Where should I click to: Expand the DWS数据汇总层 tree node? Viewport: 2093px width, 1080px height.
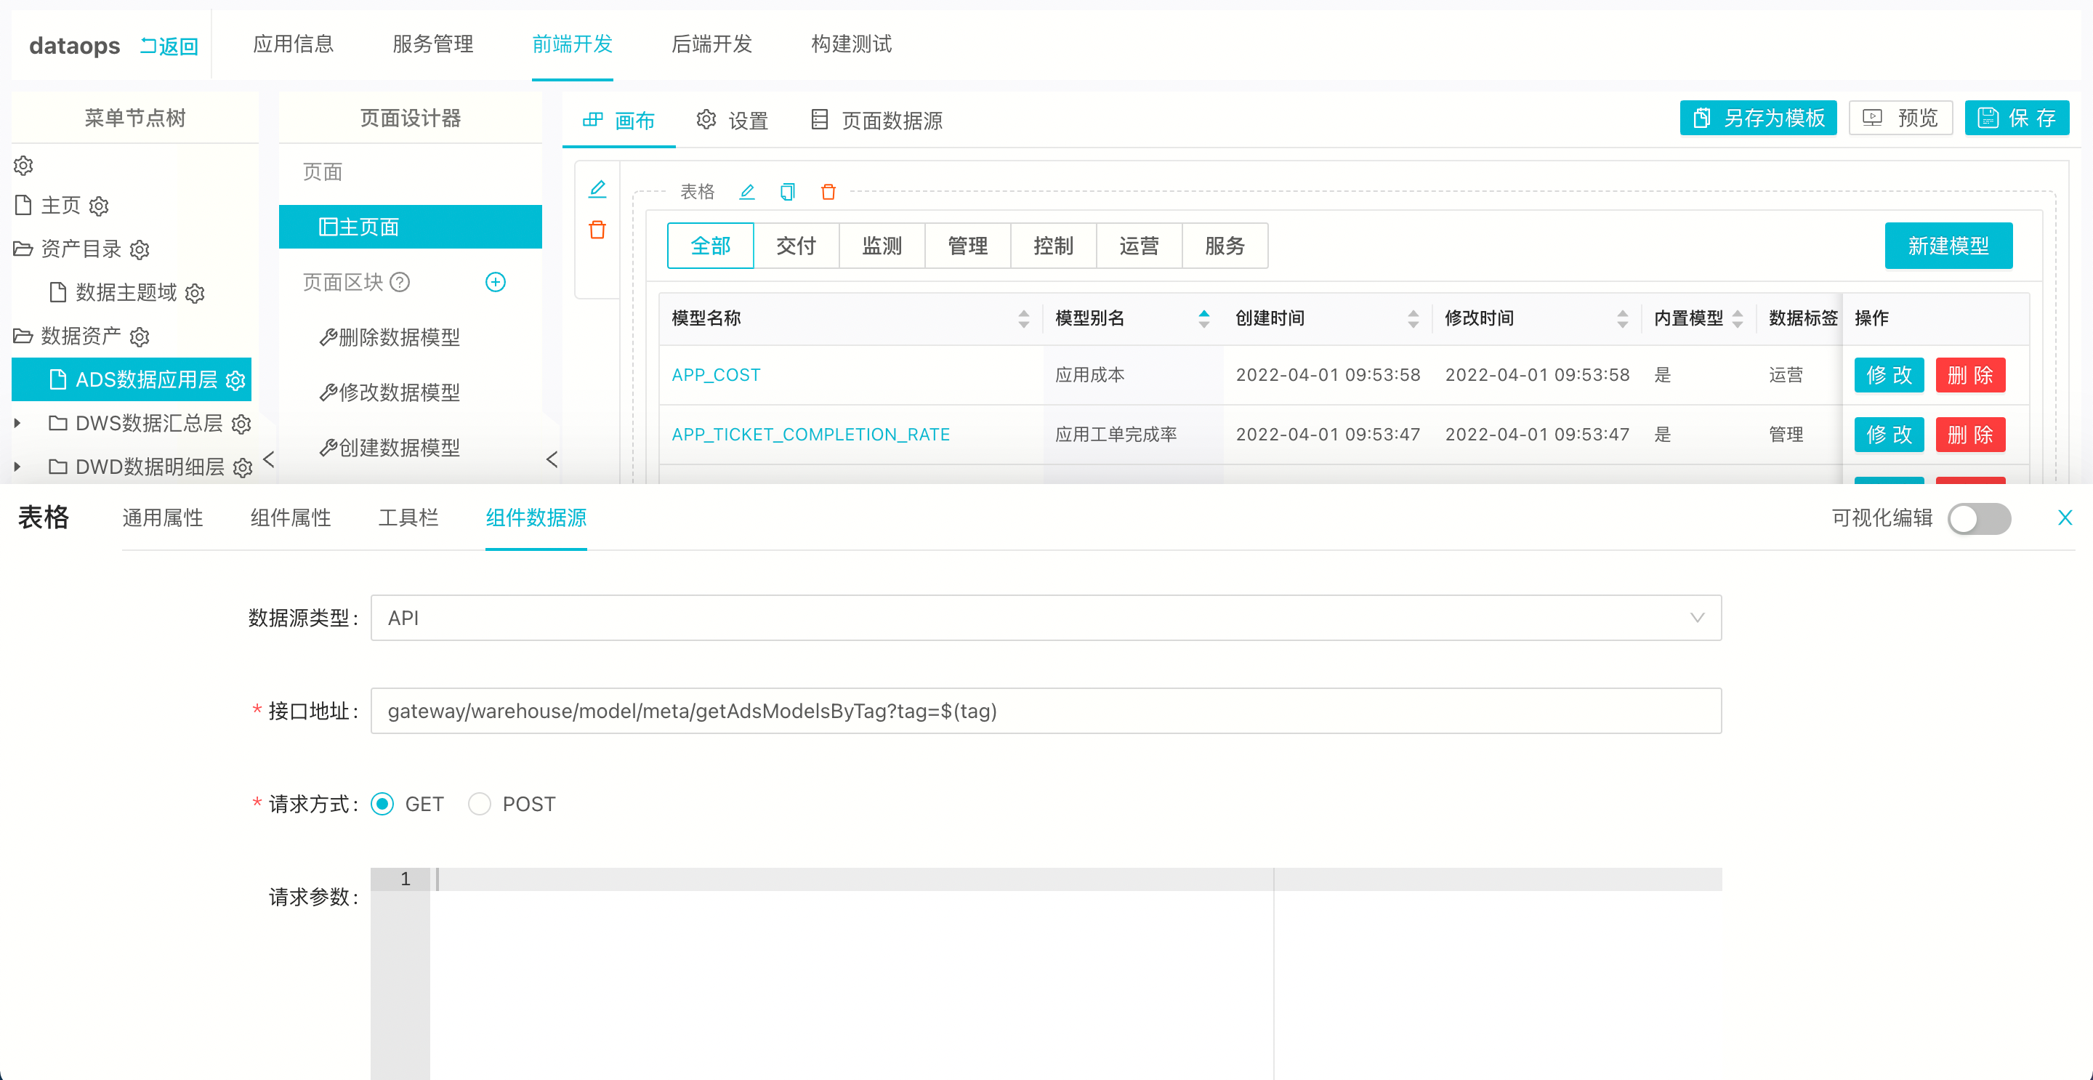click(18, 424)
